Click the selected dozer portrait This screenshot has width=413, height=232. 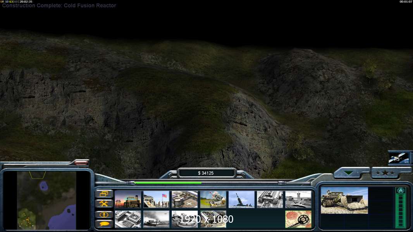[x=344, y=200]
